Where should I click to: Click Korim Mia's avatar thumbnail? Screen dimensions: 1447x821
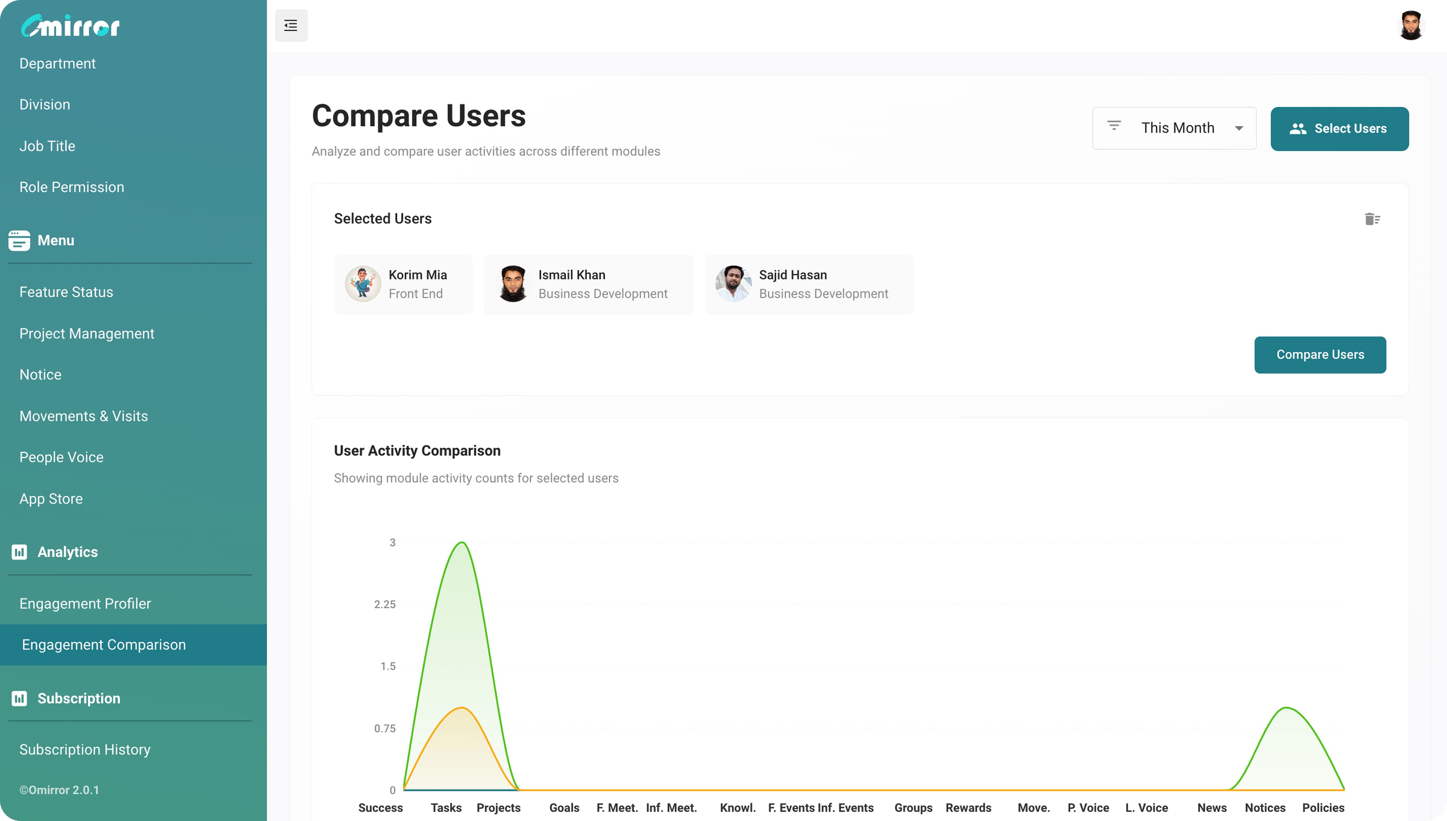pyautogui.click(x=363, y=284)
